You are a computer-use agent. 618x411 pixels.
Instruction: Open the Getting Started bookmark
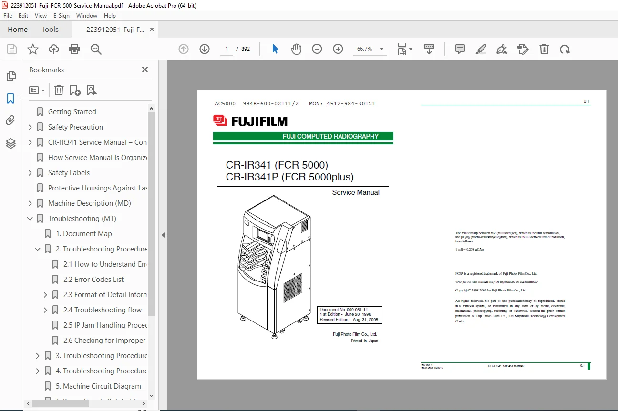coord(72,112)
